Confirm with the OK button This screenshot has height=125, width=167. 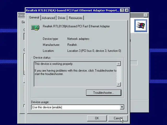click(97, 118)
